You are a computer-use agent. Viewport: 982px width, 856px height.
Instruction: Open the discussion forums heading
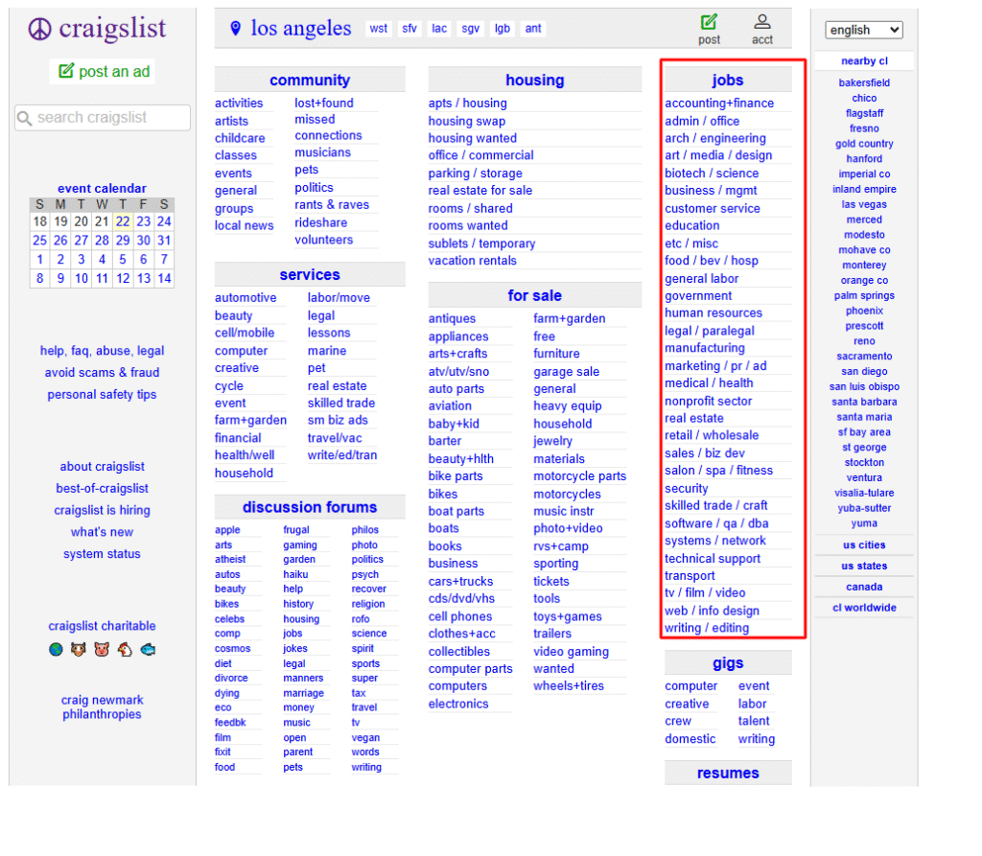coord(310,507)
